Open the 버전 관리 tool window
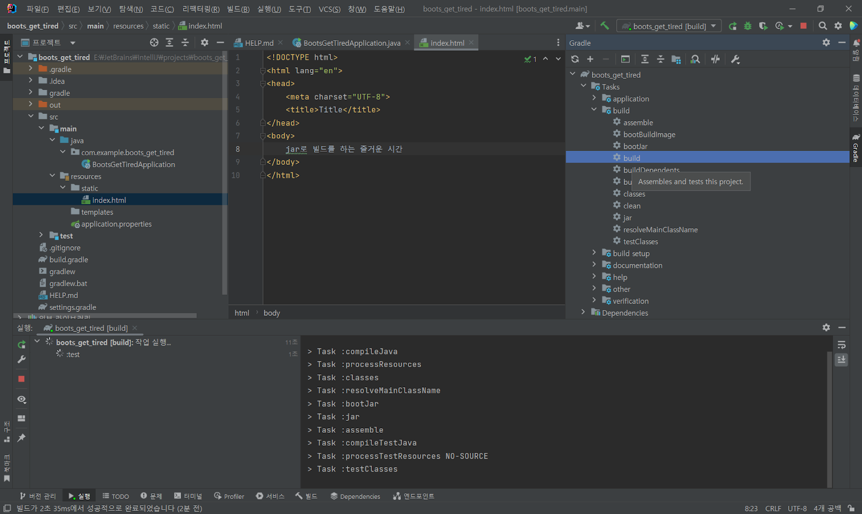This screenshot has height=514, width=862. 38,496
